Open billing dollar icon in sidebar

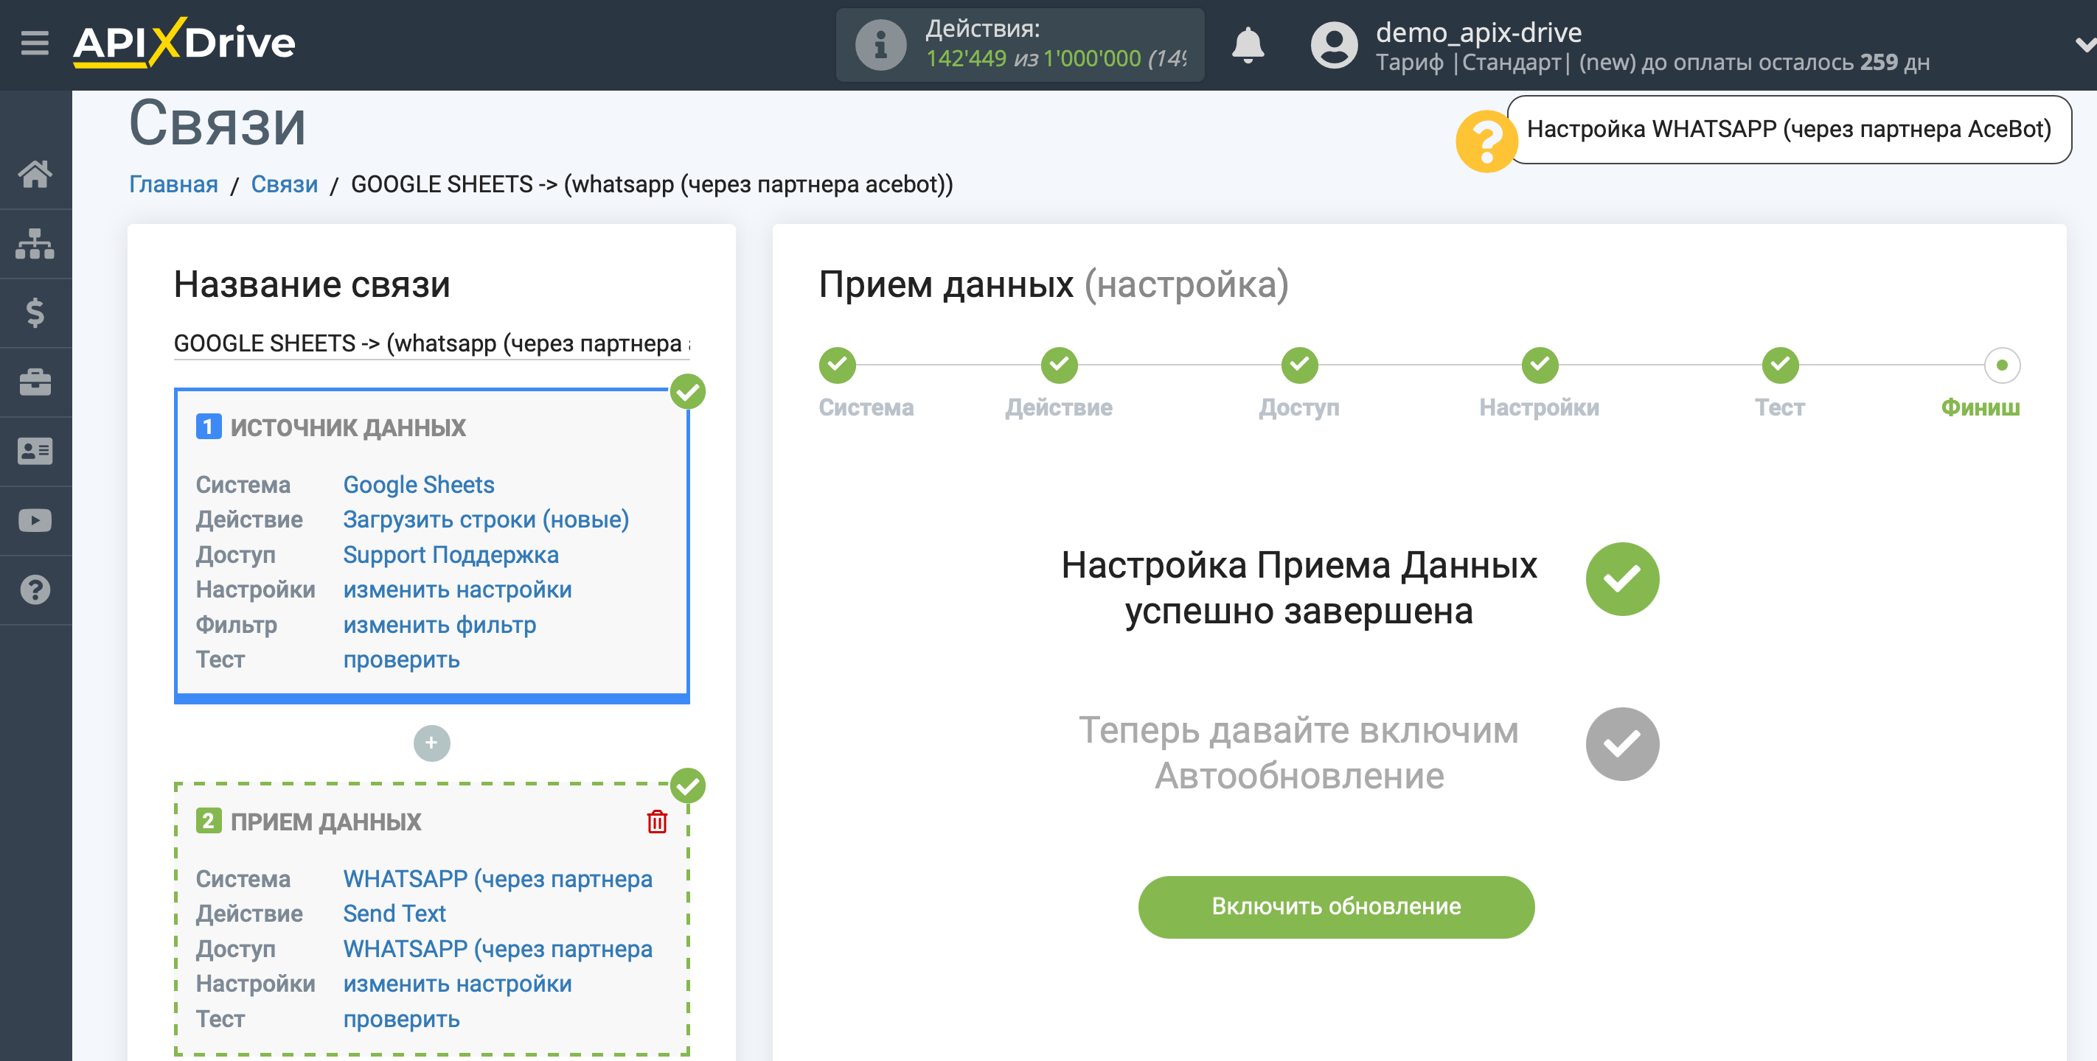click(35, 312)
